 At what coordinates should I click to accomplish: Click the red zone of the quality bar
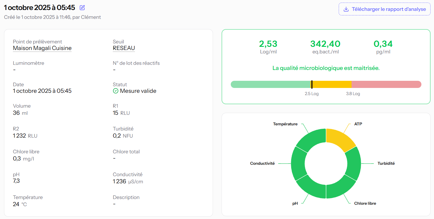point(386,84)
